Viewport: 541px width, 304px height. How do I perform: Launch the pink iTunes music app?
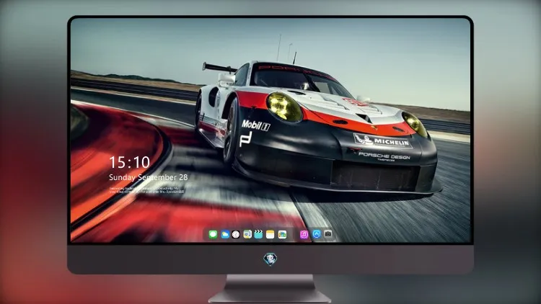304,234
